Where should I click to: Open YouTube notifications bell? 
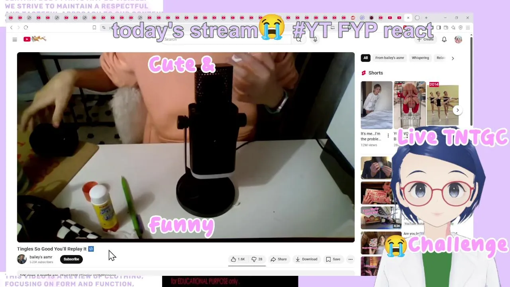point(444,39)
